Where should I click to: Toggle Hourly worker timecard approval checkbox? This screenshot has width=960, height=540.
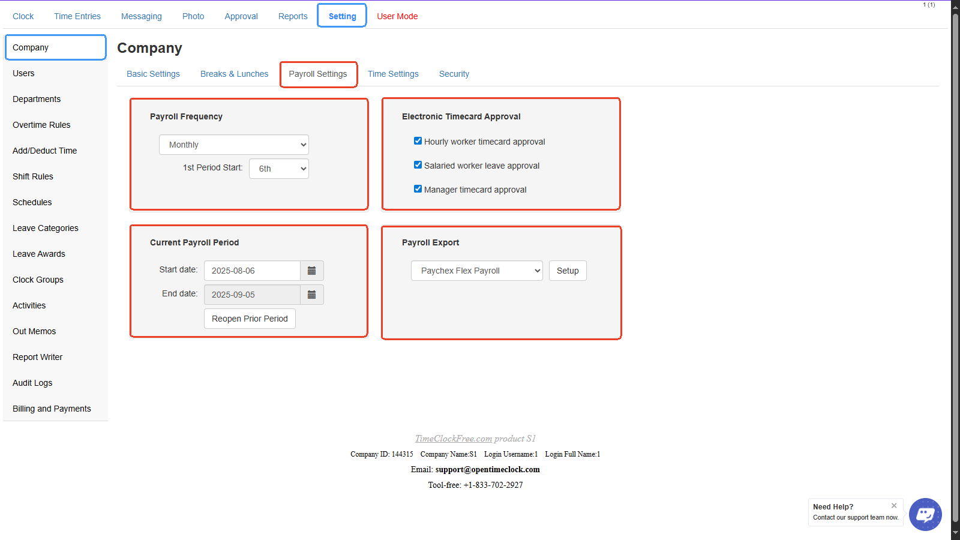pyautogui.click(x=418, y=141)
